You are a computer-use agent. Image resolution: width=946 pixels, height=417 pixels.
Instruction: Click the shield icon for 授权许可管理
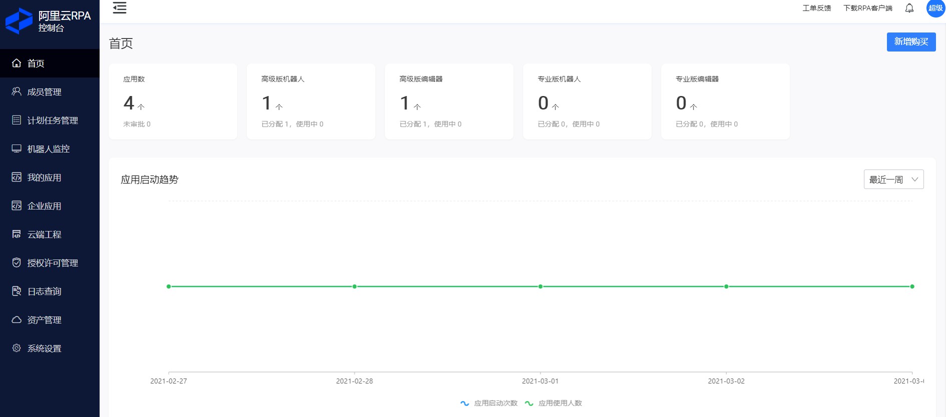[x=17, y=262]
